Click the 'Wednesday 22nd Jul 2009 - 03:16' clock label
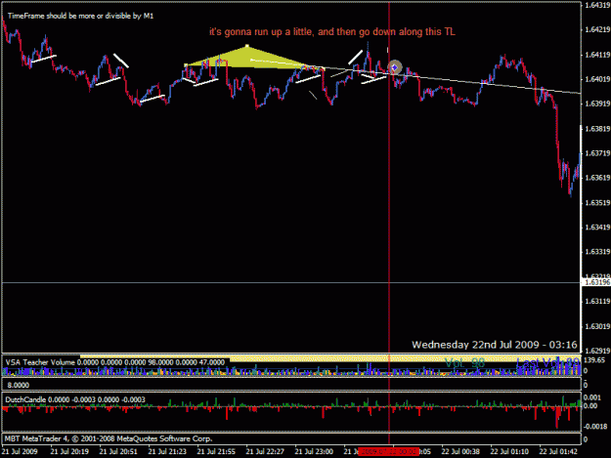 pyautogui.click(x=494, y=345)
